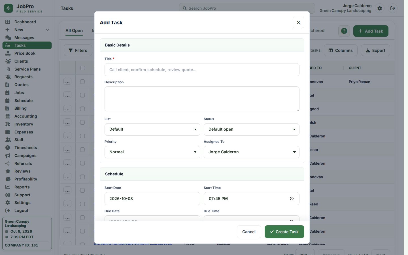Focus the Search JobPro box
This screenshot has height=255, width=408.
[247, 8]
